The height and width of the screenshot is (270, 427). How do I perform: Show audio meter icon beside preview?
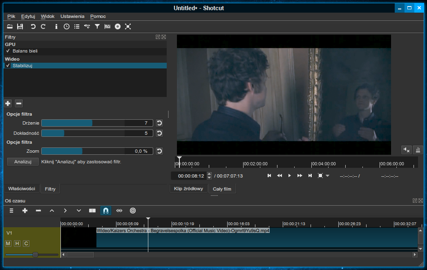tap(418, 150)
